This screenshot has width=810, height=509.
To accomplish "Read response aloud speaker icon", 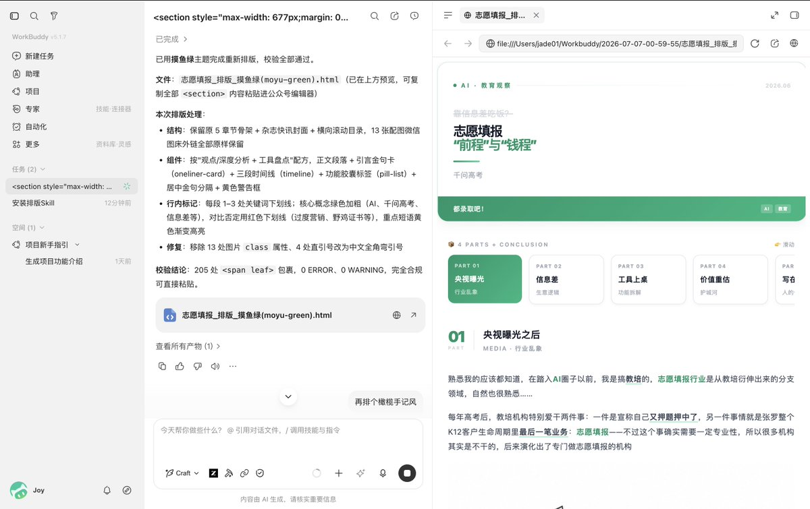I will point(215,366).
